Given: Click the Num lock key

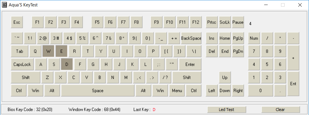Looking at the screenshot, I should point(254,38).
